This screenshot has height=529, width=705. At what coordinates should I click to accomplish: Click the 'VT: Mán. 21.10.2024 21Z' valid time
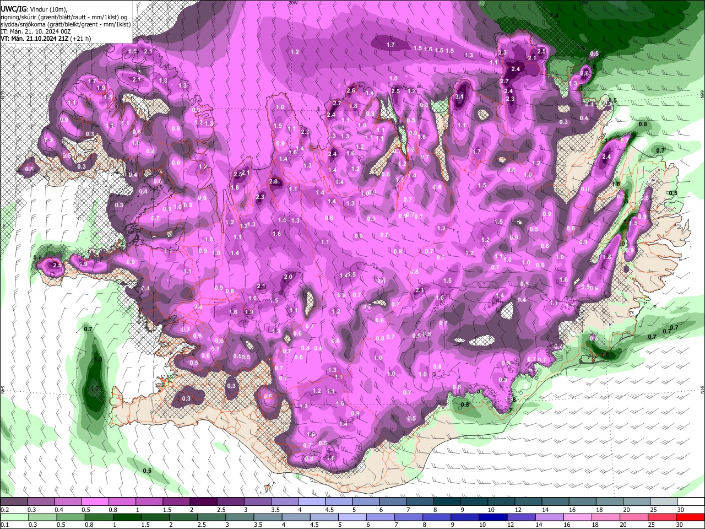pos(34,39)
